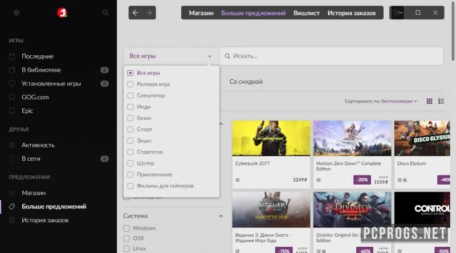Click the GOG.com bookmark icon
Image resolution: width=456 pixels, height=253 pixels.
[12, 97]
